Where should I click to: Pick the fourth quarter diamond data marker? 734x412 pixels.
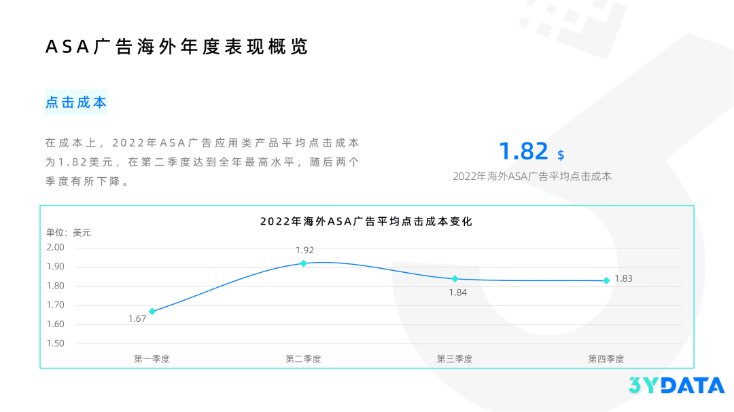point(606,280)
